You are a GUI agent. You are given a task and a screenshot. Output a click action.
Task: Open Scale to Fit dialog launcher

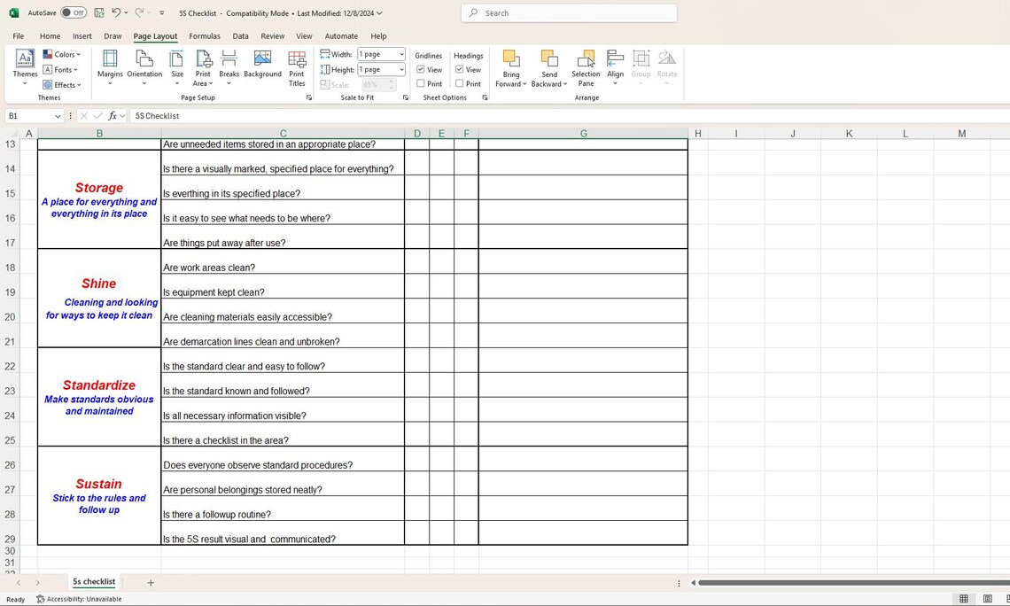405,97
